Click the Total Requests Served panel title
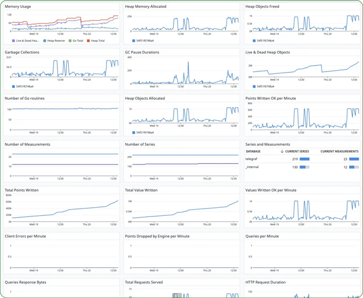Screen dimensions: 363x298 point(144,282)
